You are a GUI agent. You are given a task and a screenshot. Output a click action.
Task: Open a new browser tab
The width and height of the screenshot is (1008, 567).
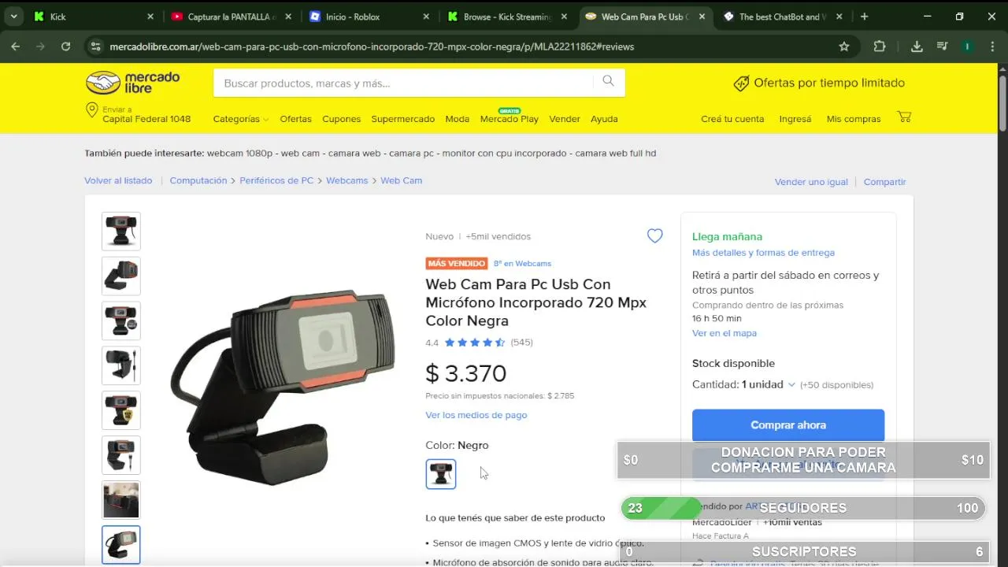tap(864, 17)
